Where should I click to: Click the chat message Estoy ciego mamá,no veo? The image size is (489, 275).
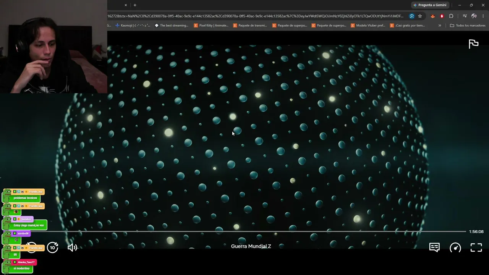coord(29,225)
